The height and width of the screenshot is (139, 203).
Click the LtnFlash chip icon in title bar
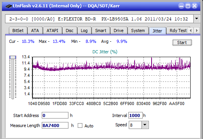[9, 6]
